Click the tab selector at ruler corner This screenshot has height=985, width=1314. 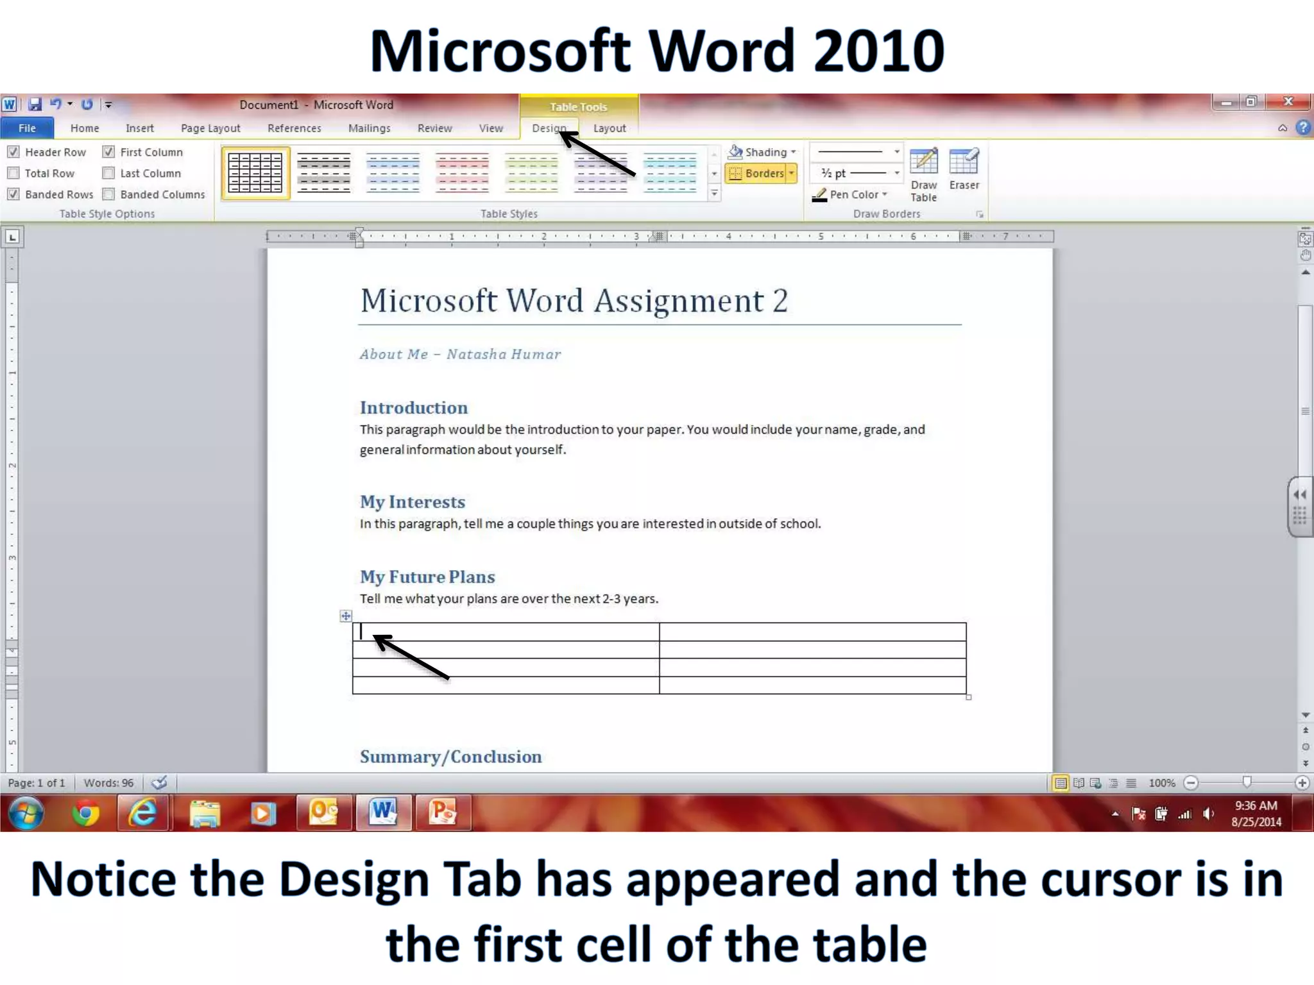coord(12,237)
